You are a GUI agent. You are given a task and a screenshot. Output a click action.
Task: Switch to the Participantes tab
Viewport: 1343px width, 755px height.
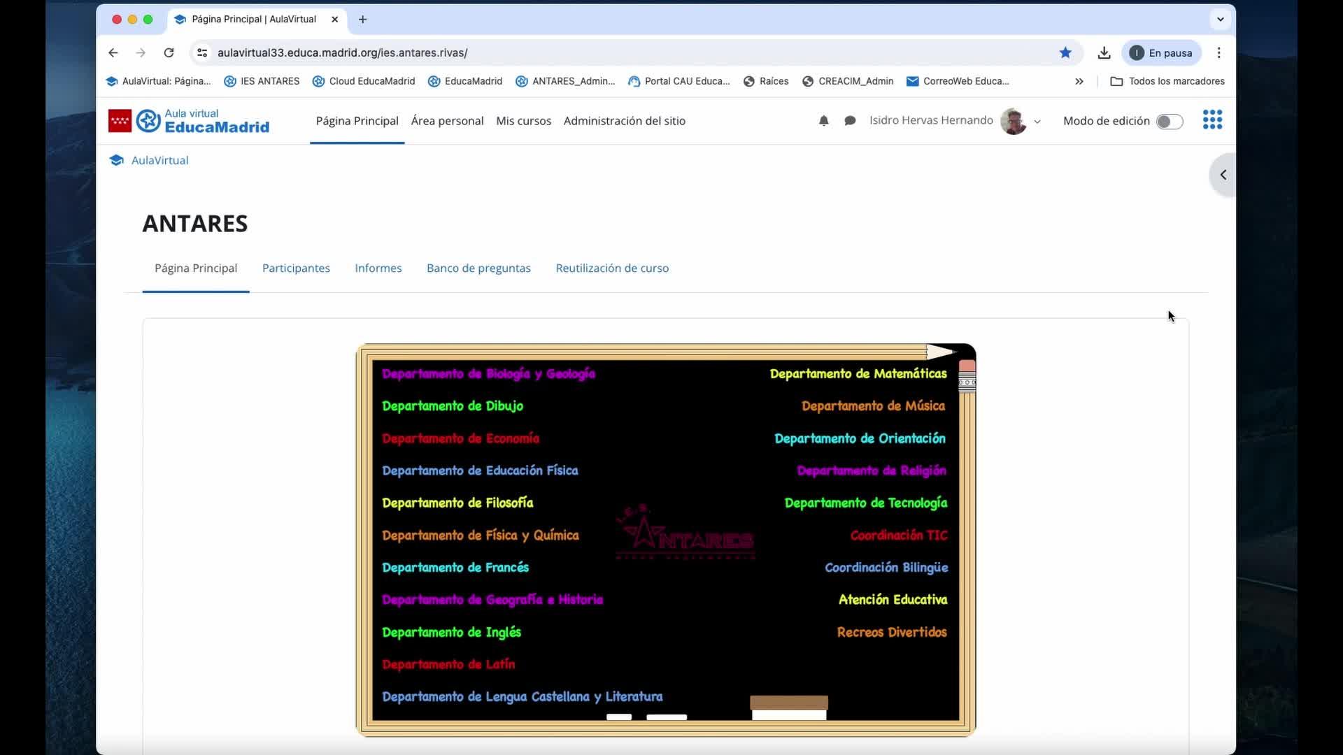[x=296, y=268]
